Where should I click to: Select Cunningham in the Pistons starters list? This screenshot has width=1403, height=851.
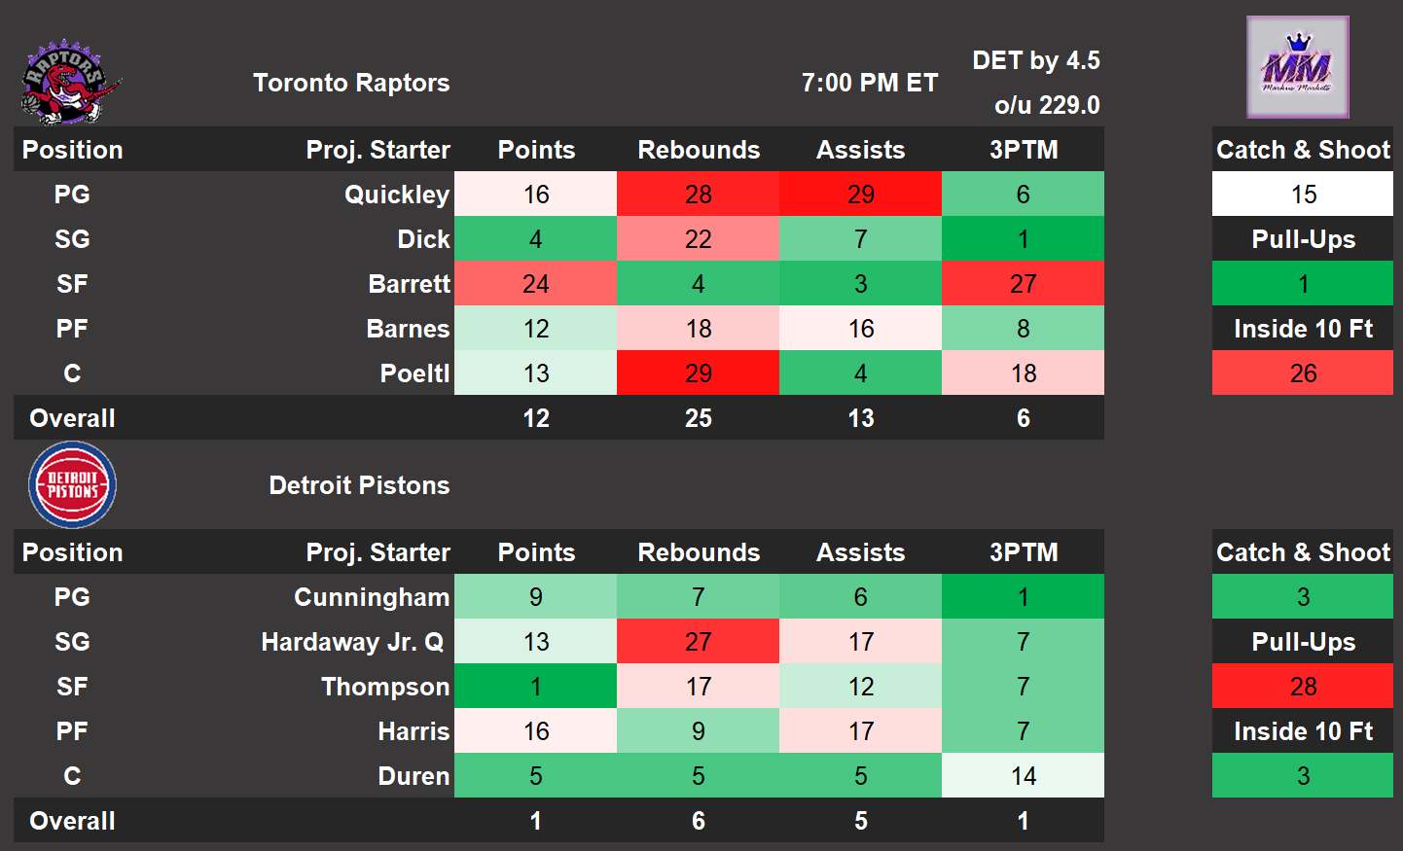(372, 597)
